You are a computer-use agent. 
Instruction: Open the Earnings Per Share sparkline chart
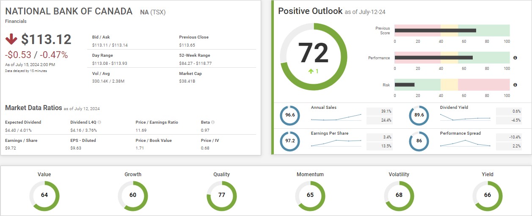pos(336,143)
